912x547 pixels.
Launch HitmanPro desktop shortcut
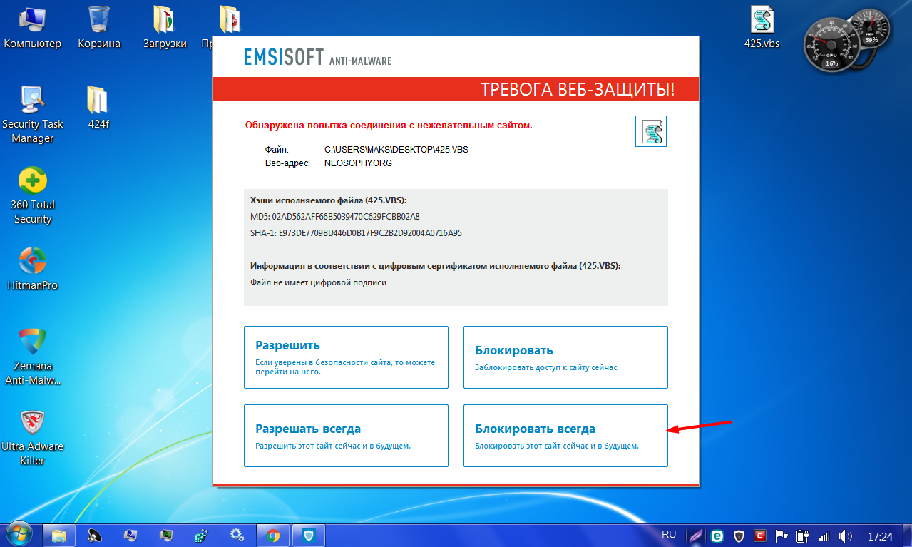pos(32,270)
